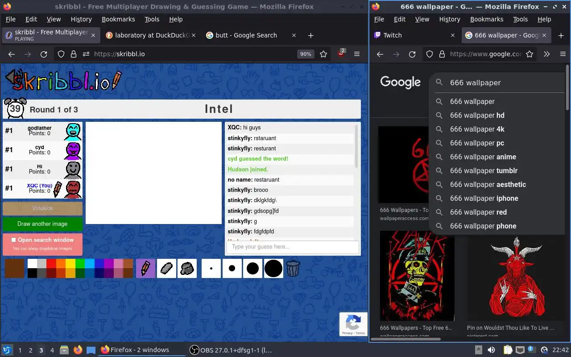Switch to Twitch tab

415,35
